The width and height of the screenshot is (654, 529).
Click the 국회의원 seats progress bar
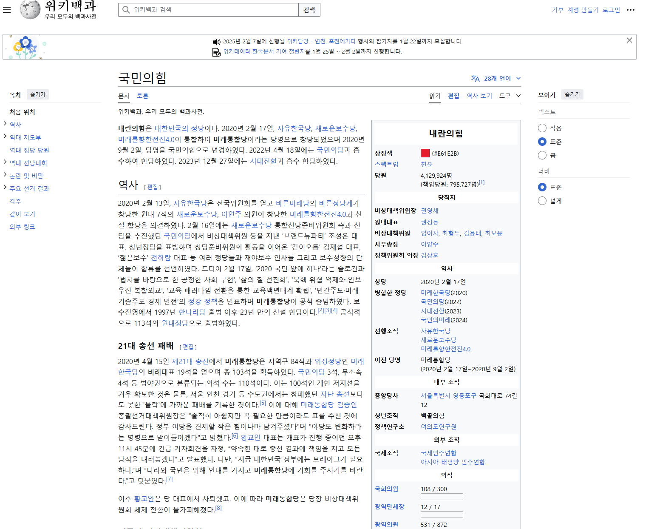(x=442, y=497)
